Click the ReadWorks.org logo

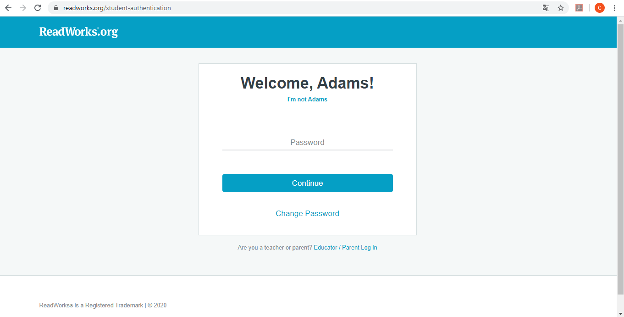78,32
